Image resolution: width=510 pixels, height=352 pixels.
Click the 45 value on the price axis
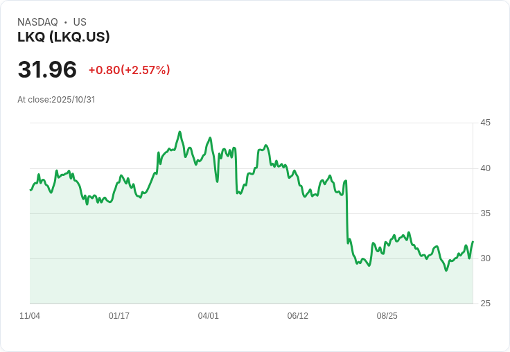tap(486, 123)
